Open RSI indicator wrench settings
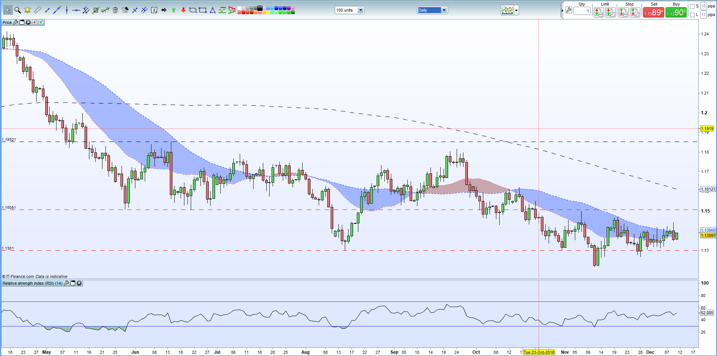The height and width of the screenshot is (356, 717). tap(66, 283)
